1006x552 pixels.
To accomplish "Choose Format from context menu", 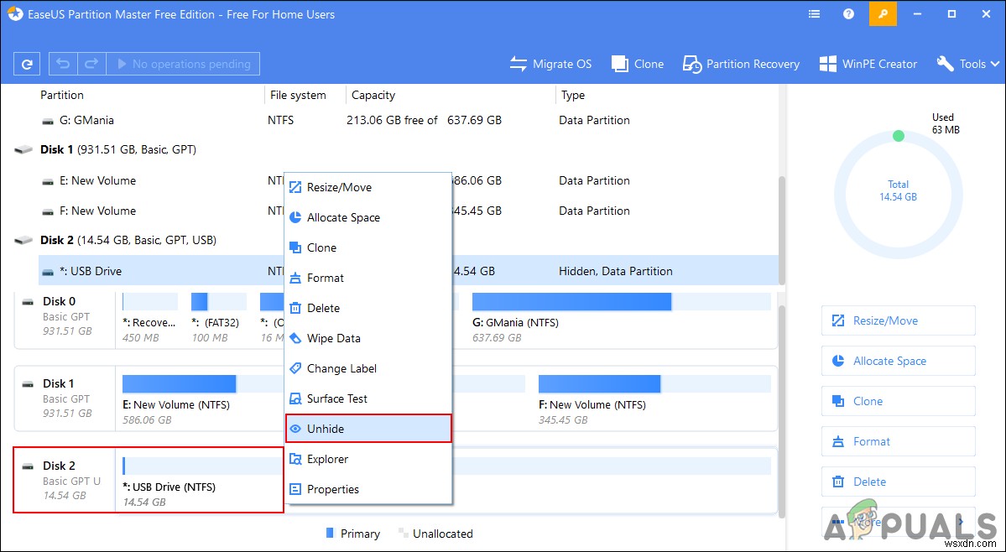I will pyautogui.click(x=368, y=278).
